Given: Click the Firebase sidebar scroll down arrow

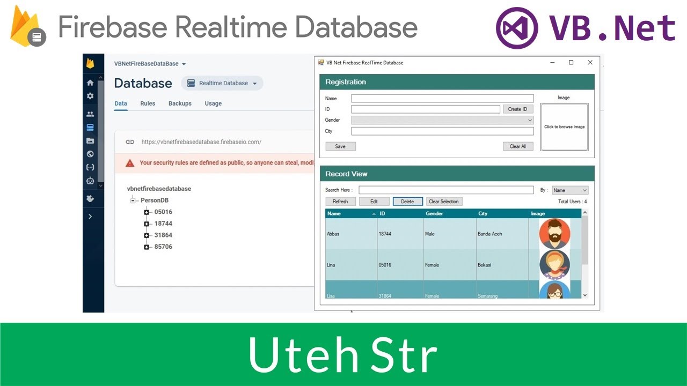Looking at the screenshot, I should click(100, 185).
